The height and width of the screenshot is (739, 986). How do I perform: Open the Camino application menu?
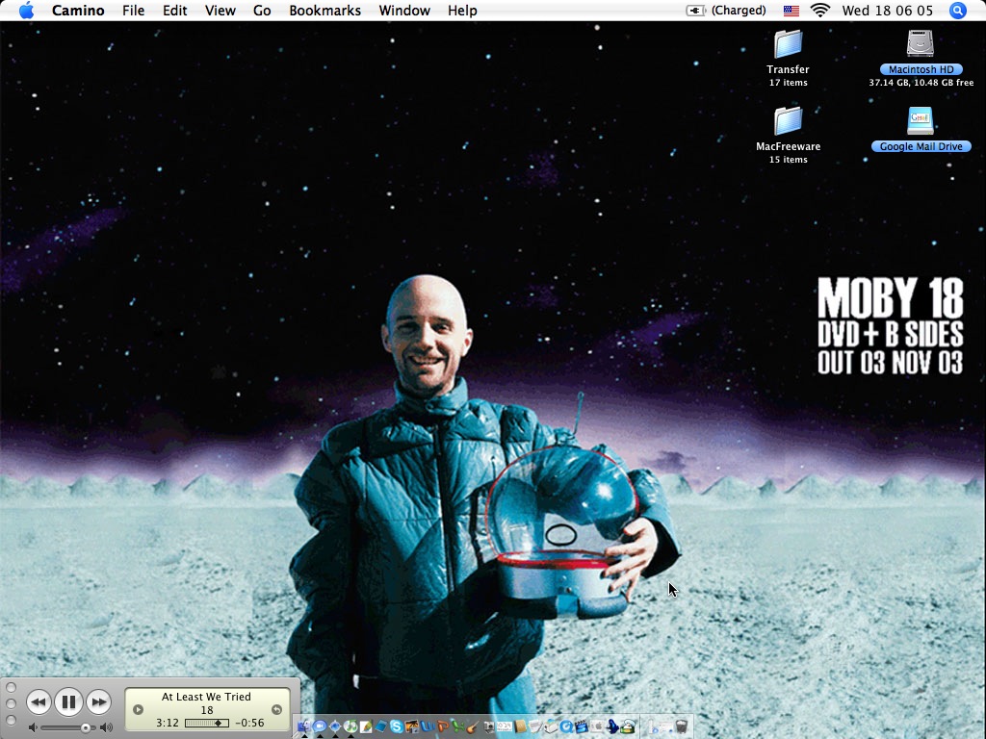(78, 11)
